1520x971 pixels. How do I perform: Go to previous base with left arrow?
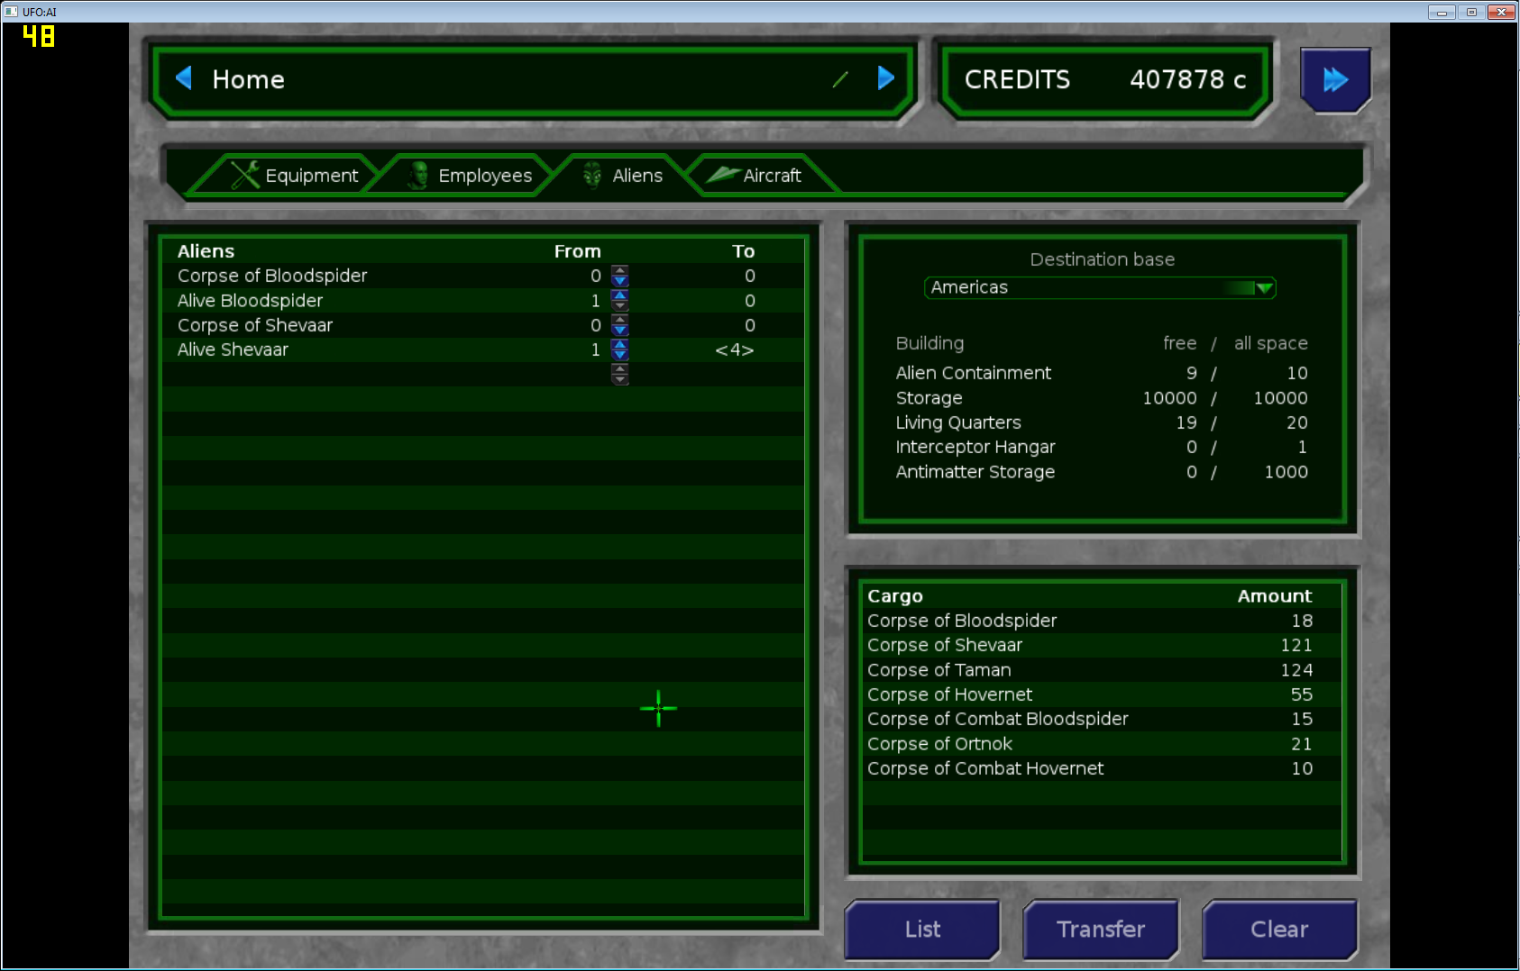184,78
